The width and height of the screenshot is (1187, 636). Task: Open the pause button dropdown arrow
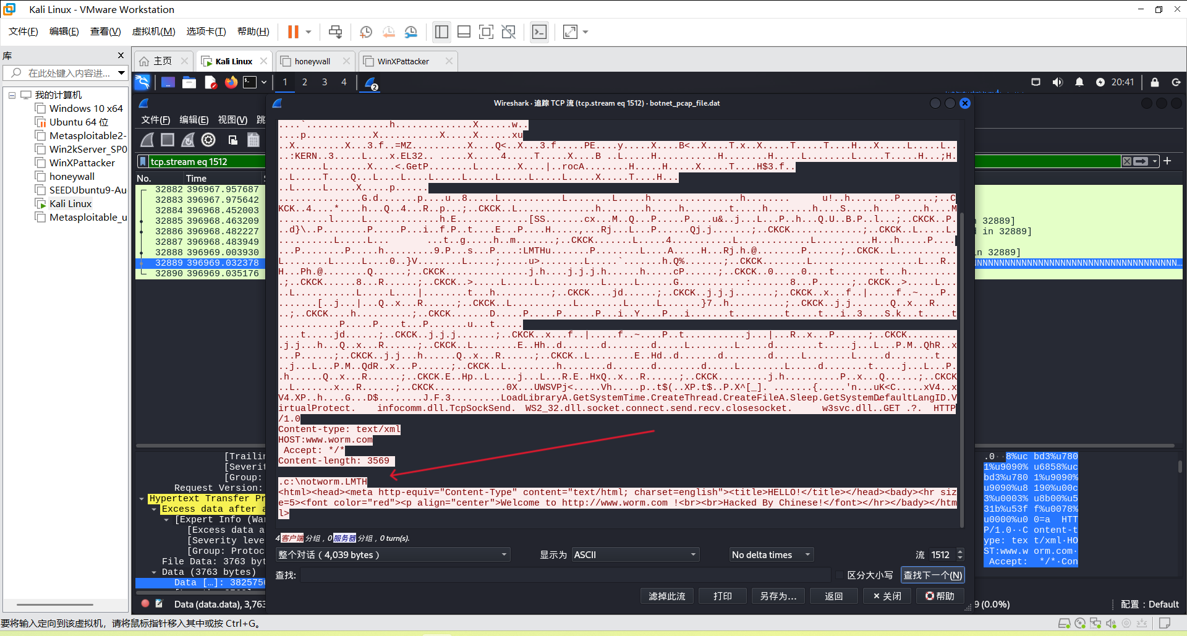click(308, 32)
